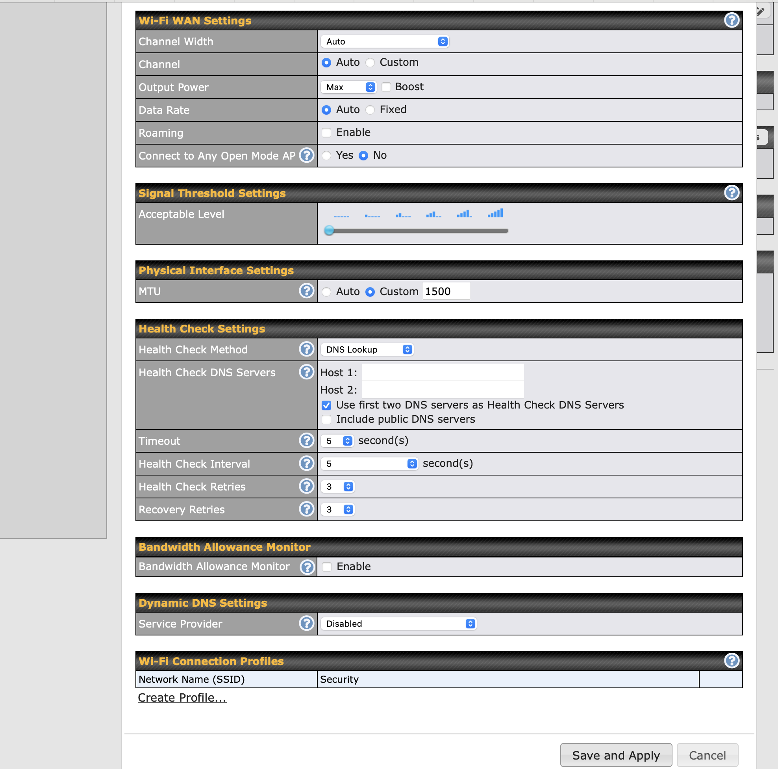Open Bandwidth Allowance Monitor help icon
This screenshot has width=778, height=769.
[x=307, y=567]
